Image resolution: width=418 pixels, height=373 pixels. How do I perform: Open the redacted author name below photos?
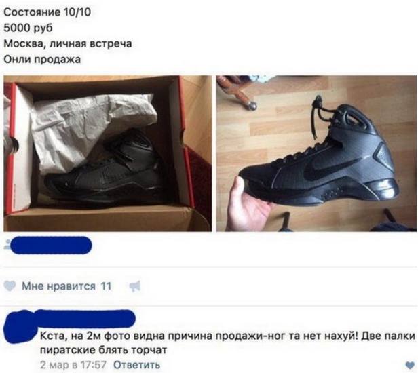tap(51, 245)
